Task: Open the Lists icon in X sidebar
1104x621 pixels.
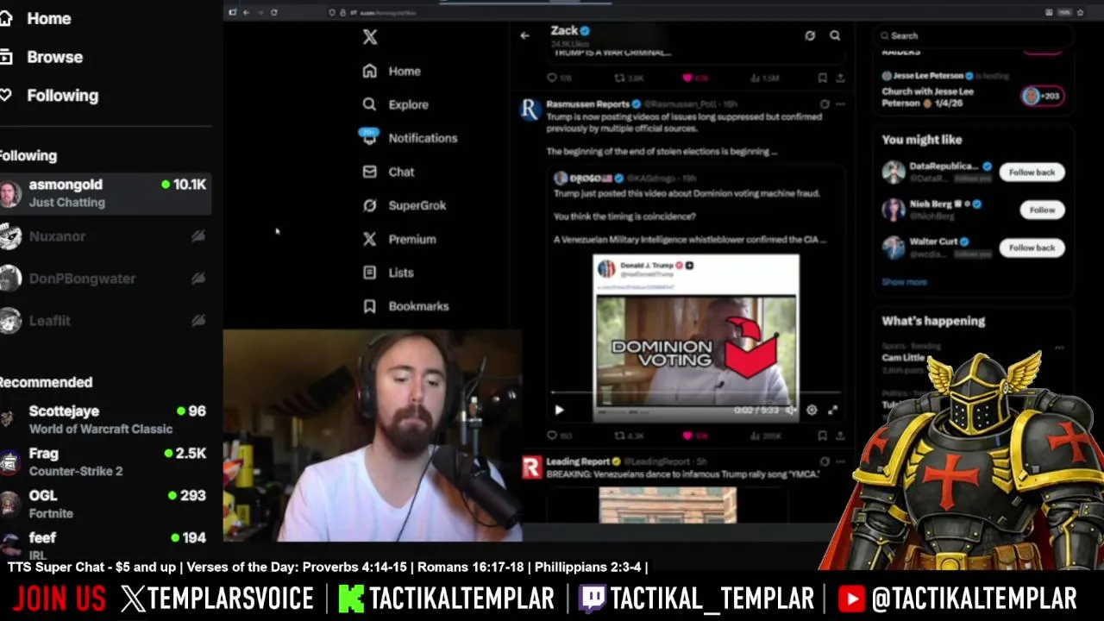Action: click(369, 273)
